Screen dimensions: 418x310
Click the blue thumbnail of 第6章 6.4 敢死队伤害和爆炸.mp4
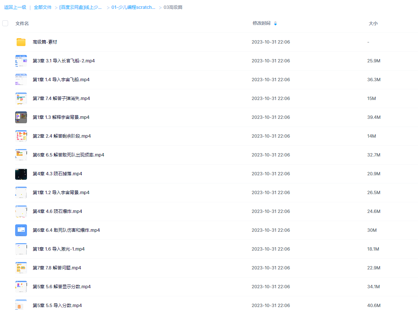[21, 230]
